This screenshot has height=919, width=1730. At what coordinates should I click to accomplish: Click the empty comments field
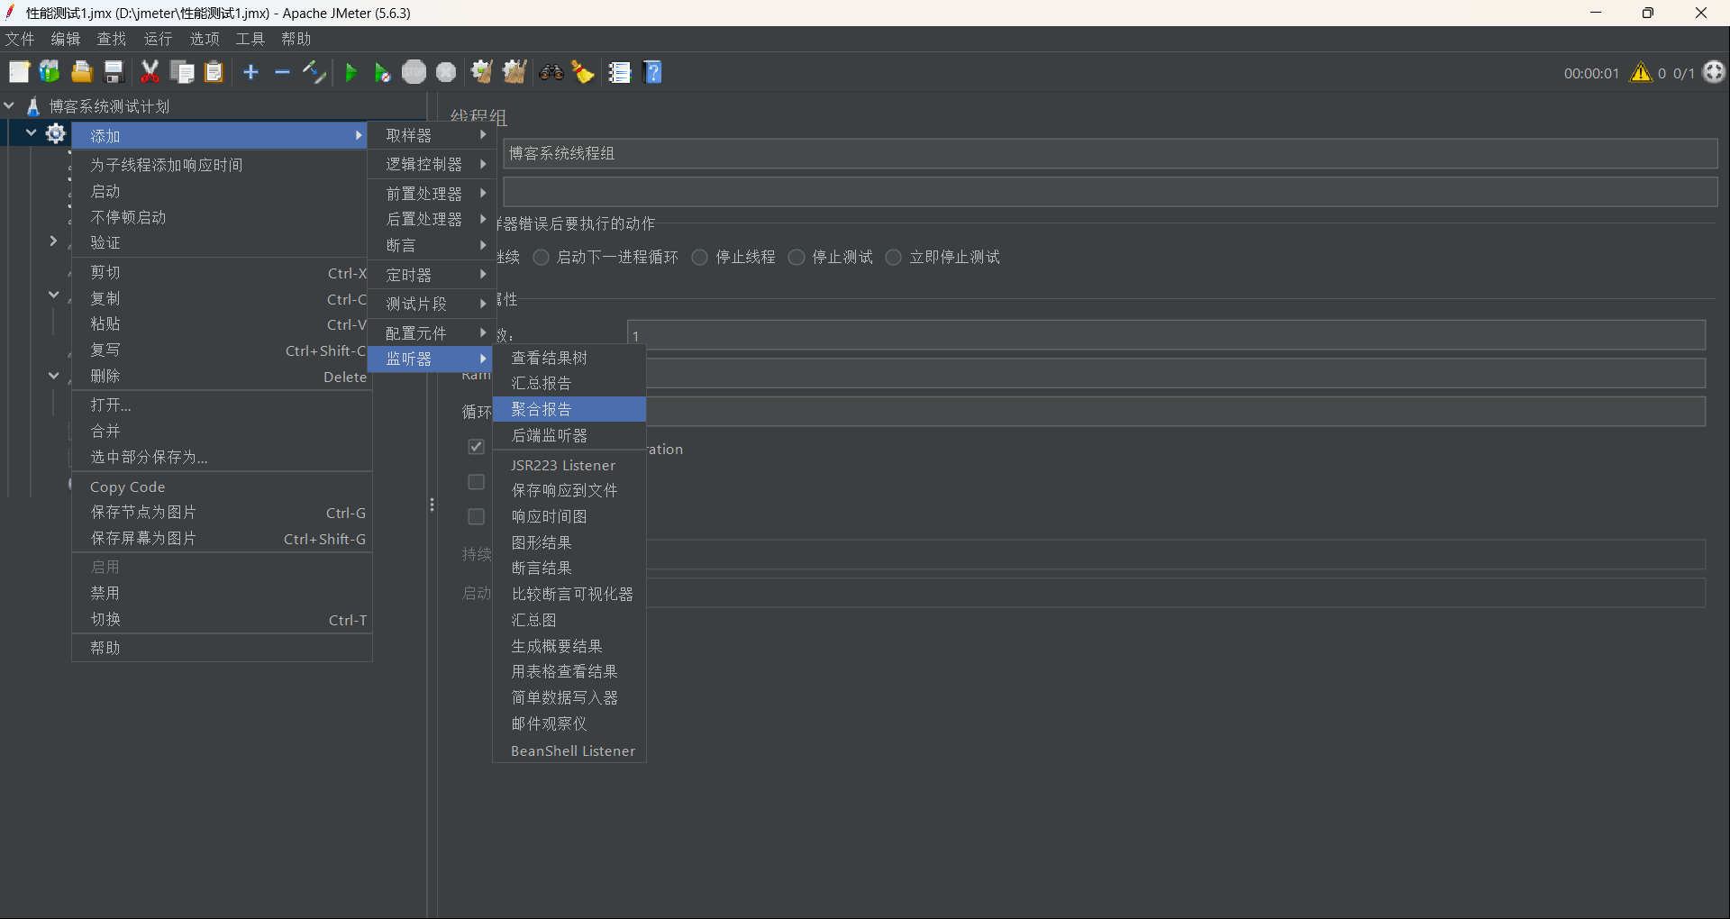pos(1110,192)
